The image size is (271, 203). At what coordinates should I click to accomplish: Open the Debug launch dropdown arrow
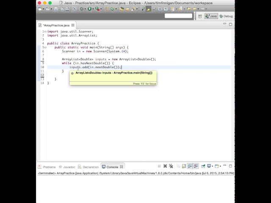[x=85, y=9]
